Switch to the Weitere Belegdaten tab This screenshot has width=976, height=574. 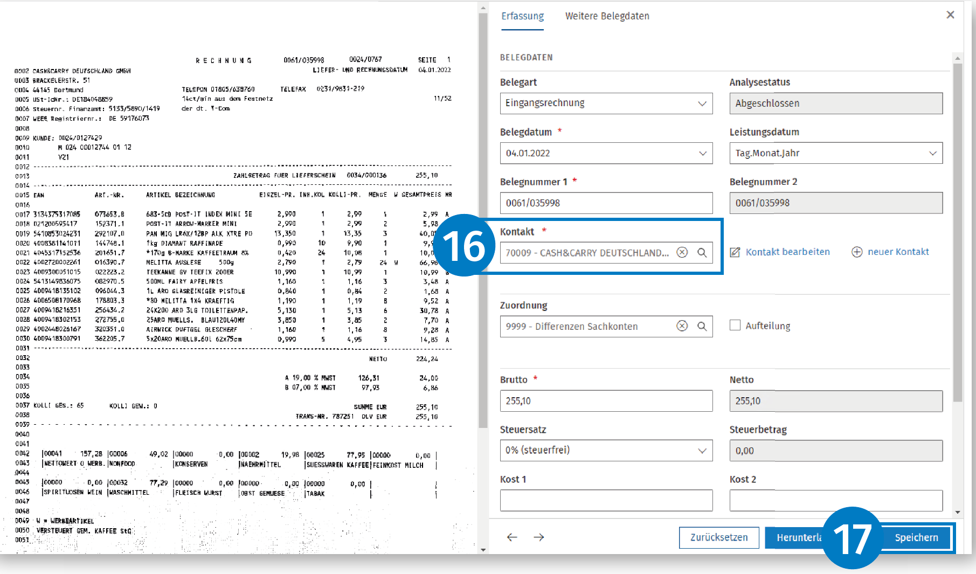click(607, 16)
